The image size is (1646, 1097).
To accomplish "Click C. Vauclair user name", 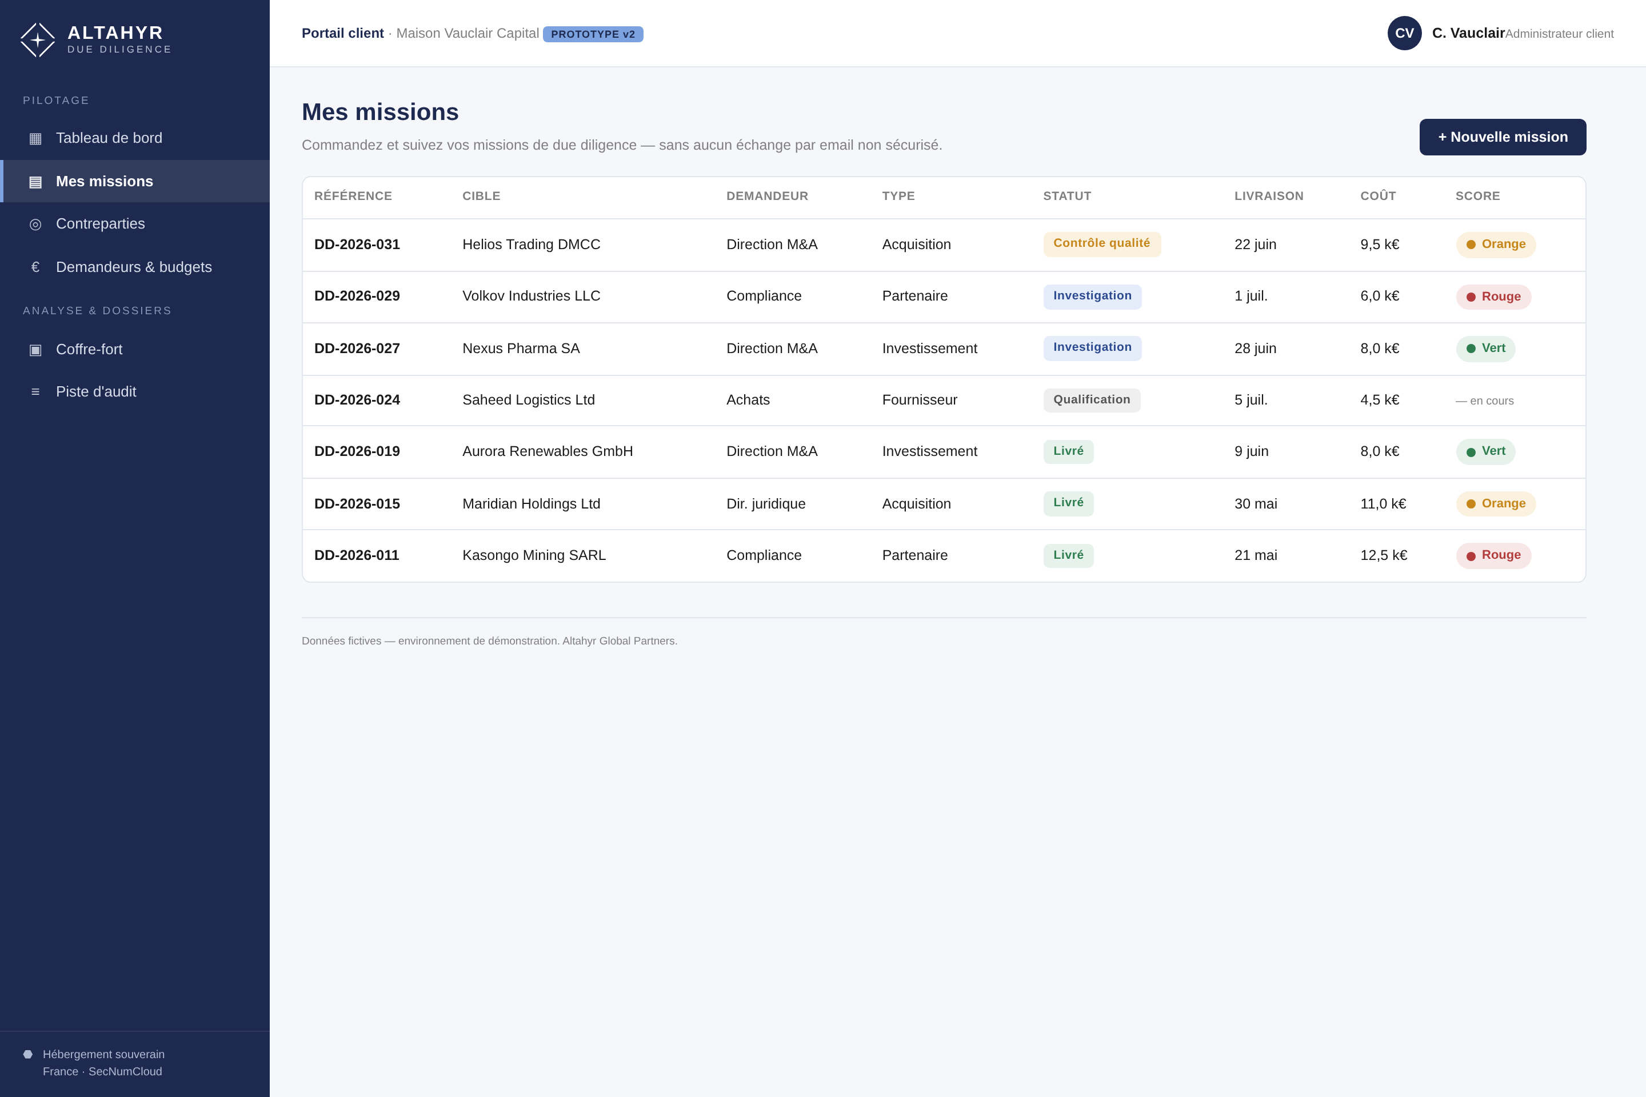I will coord(1468,33).
